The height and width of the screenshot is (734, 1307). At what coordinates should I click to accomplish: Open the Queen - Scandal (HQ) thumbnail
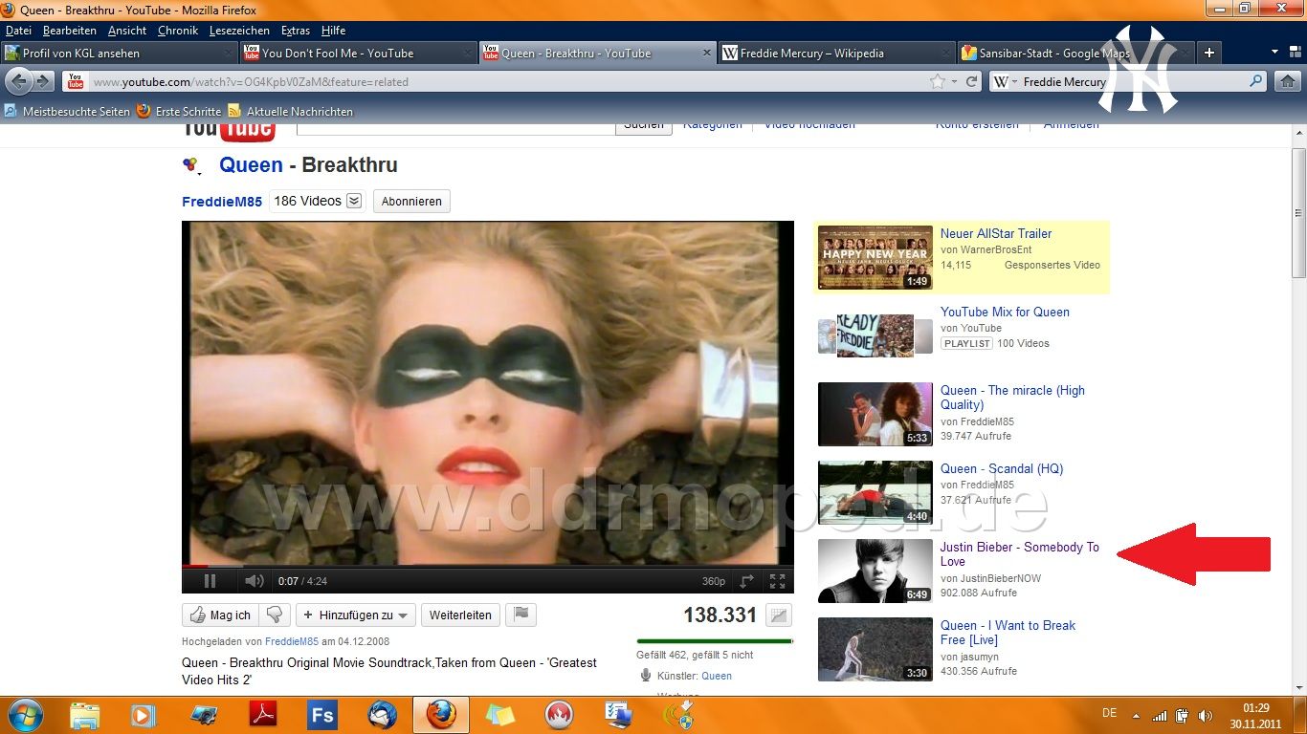click(875, 492)
